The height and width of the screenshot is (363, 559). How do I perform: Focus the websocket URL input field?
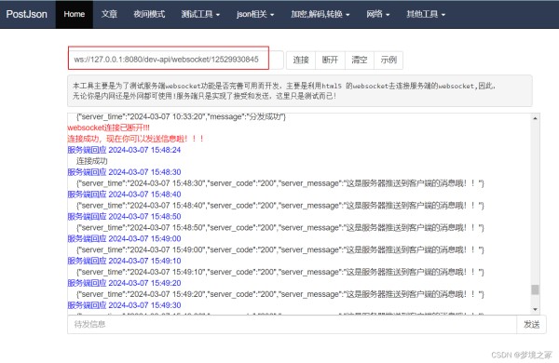176,60
